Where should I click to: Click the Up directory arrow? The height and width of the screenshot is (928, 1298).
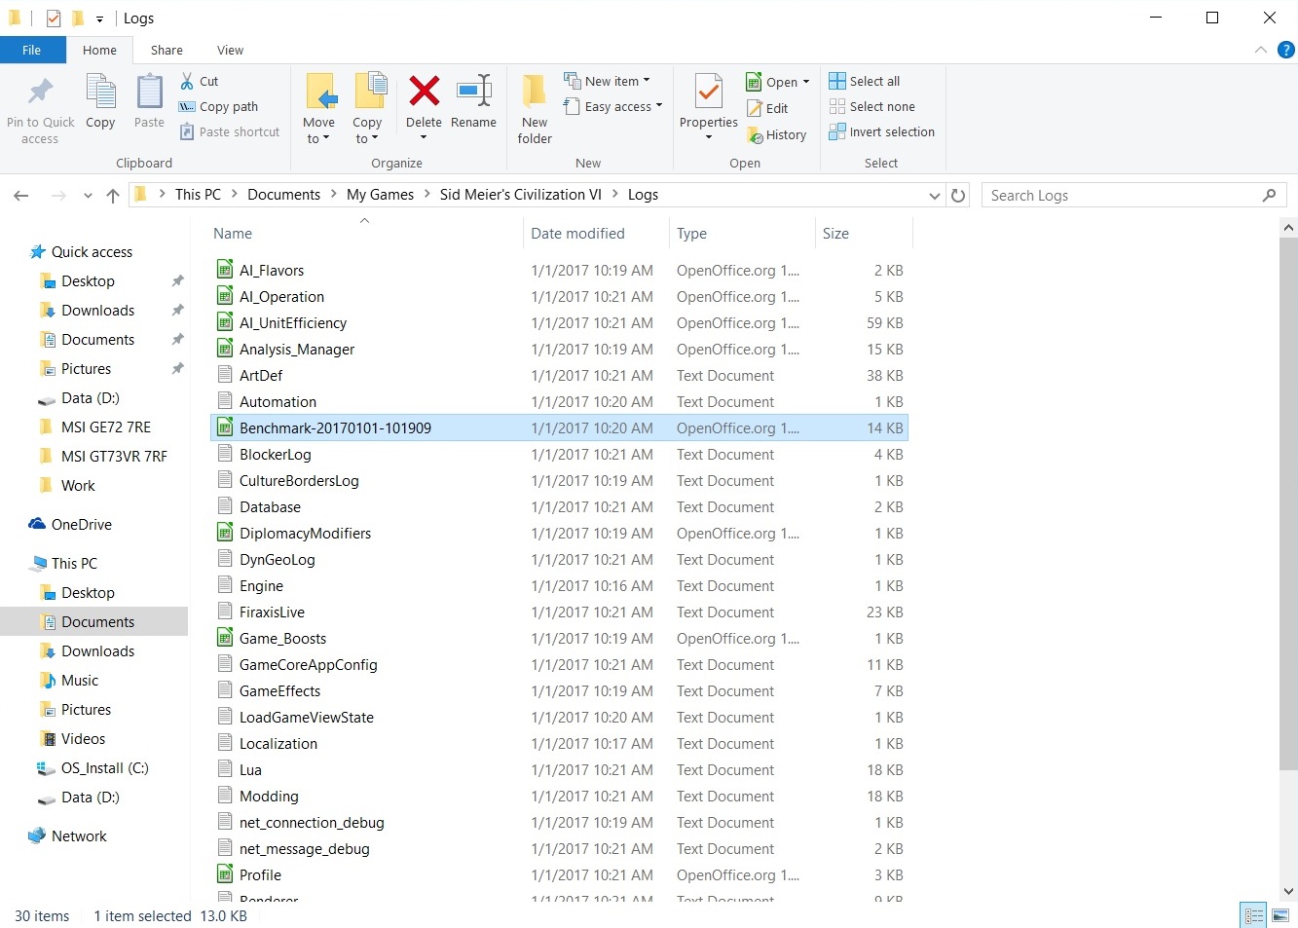pos(113,196)
